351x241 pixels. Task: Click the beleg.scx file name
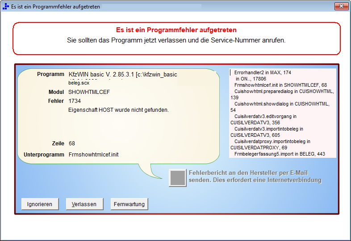tap(79, 83)
